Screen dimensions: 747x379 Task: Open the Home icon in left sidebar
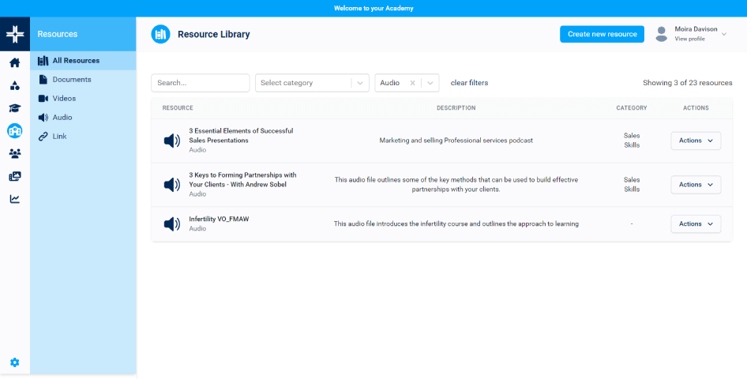pyautogui.click(x=14, y=63)
